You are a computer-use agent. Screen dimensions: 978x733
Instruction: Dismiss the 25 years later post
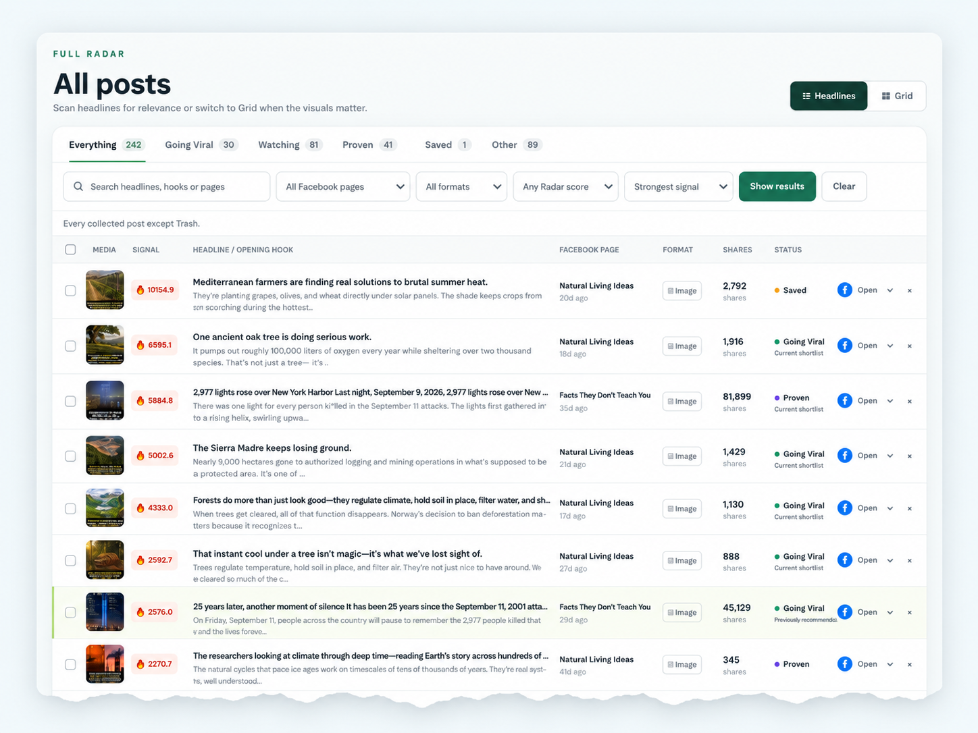pos(910,613)
